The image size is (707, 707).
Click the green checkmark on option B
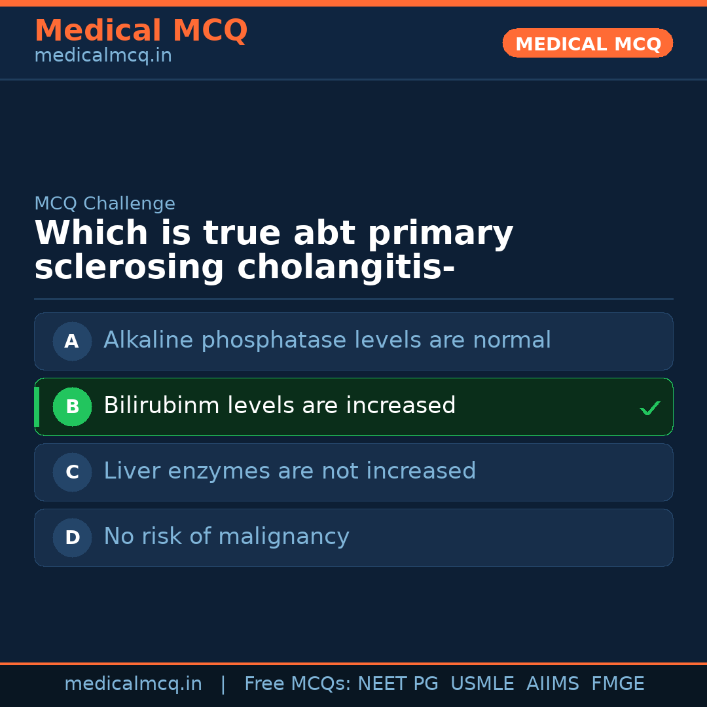pyautogui.click(x=649, y=408)
